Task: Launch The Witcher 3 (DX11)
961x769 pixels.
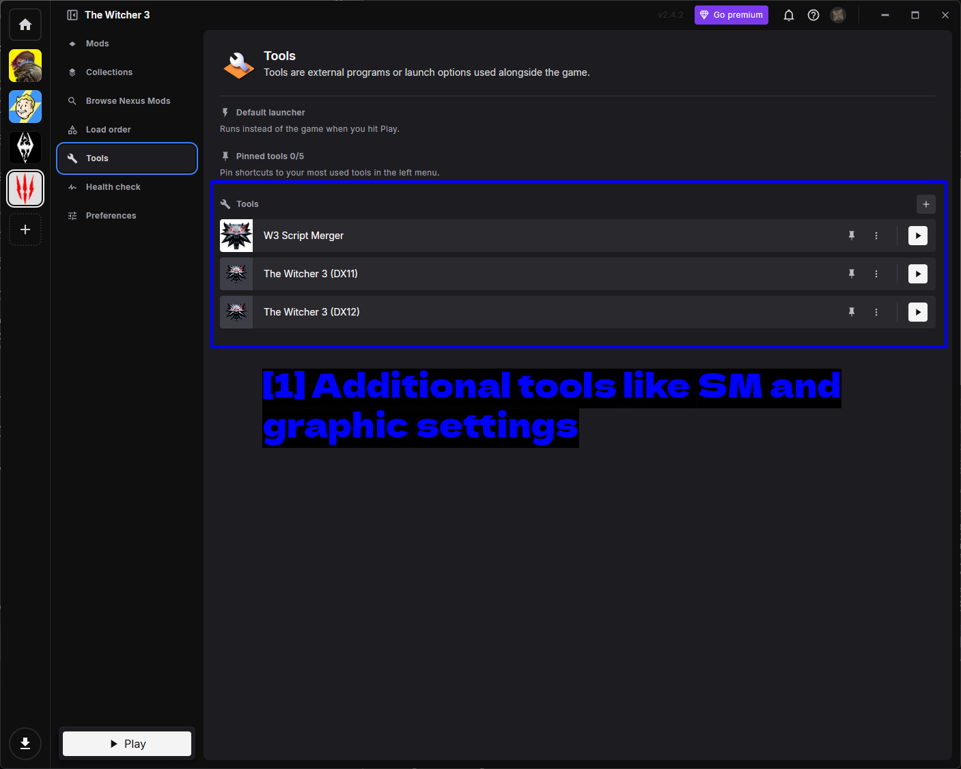Action: tap(918, 274)
